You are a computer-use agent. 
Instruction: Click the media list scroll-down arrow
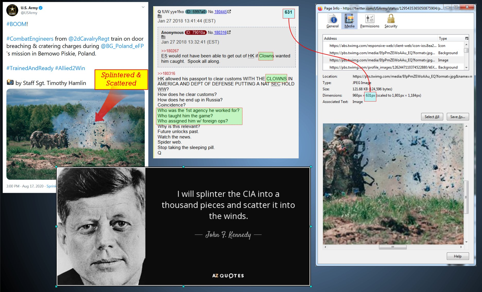[466, 67]
